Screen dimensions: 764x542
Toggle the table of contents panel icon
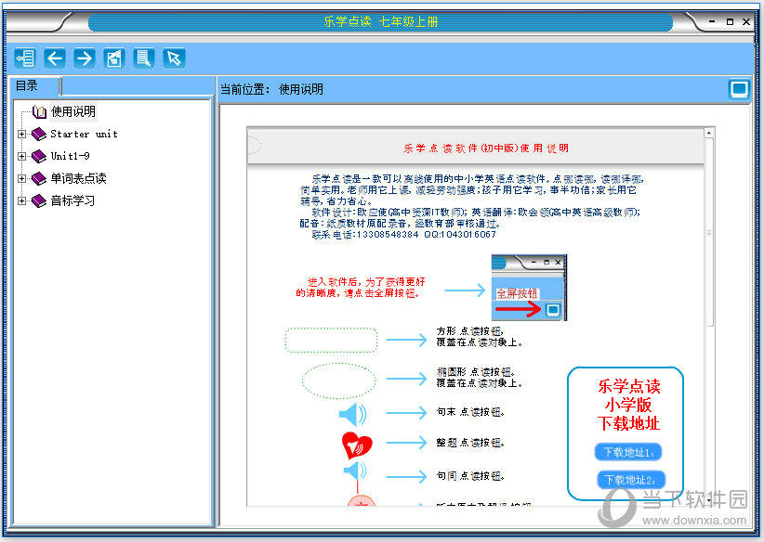(x=25, y=58)
